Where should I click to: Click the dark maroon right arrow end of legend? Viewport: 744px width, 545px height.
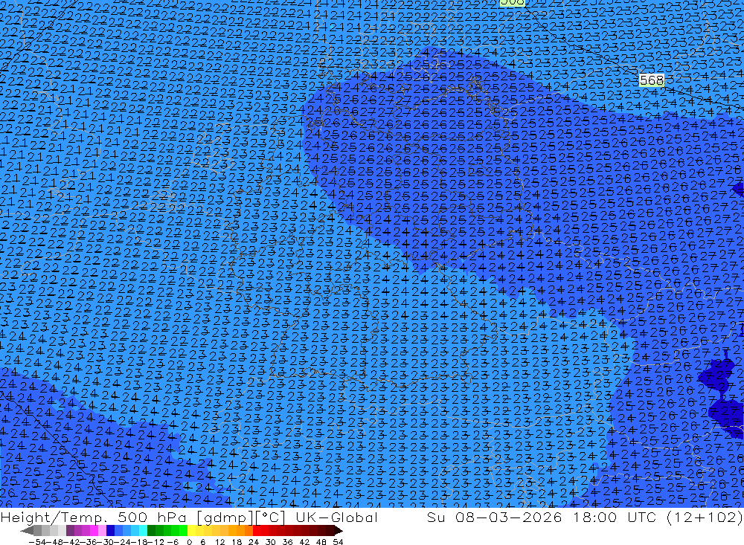coord(338,530)
